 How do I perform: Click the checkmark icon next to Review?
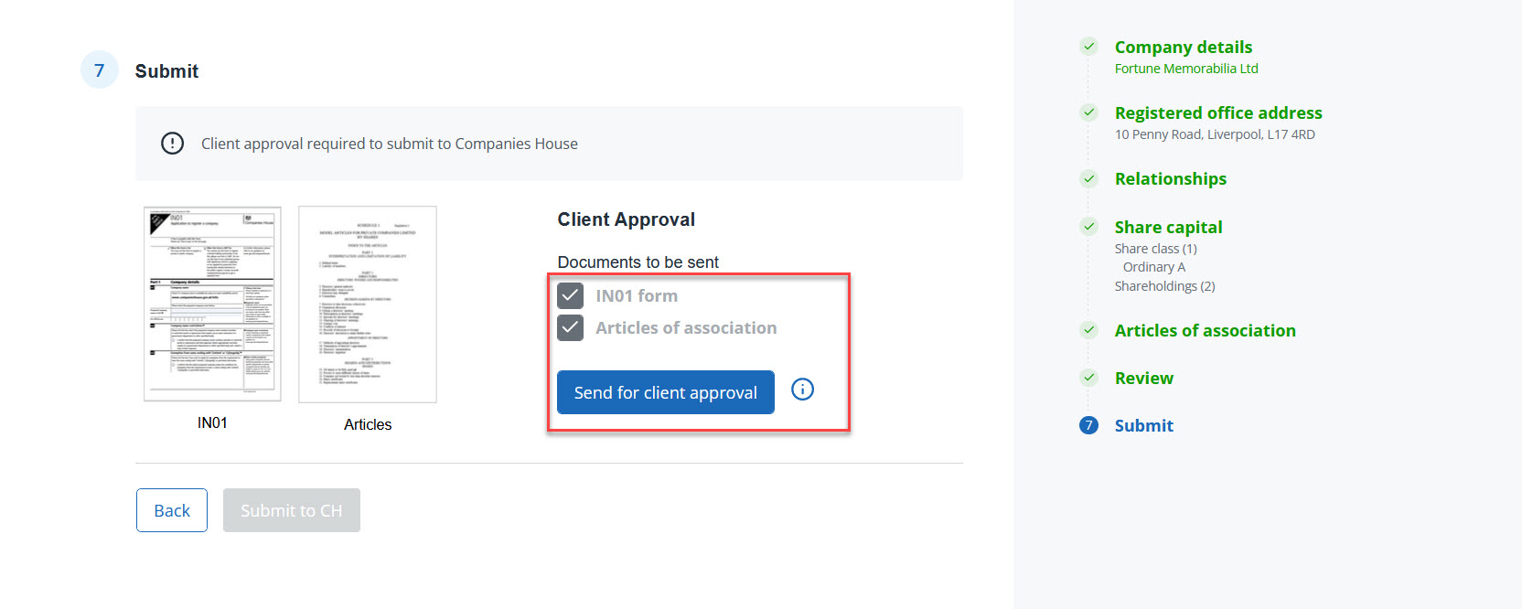click(x=1088, y=378)
